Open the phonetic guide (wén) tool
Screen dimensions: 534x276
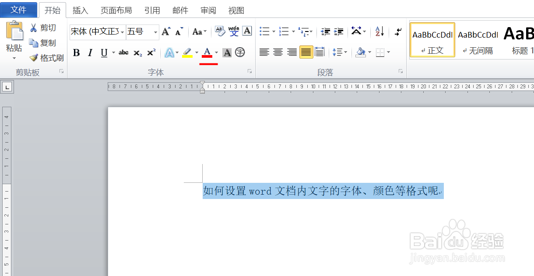click(x=234, y=31)
